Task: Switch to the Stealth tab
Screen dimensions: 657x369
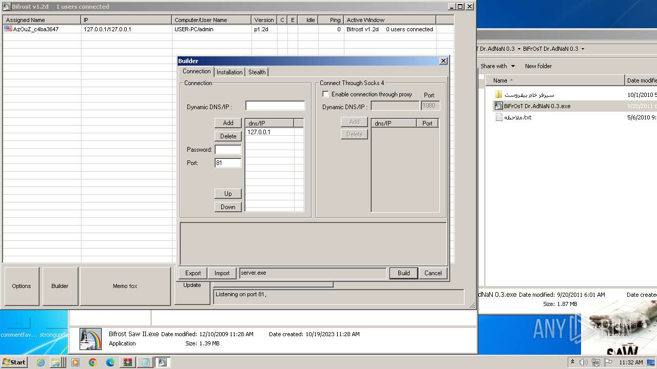Action: click(257, 72)
